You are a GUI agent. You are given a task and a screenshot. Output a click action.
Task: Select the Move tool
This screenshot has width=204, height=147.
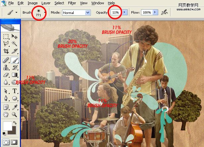[x=15, y=37]
